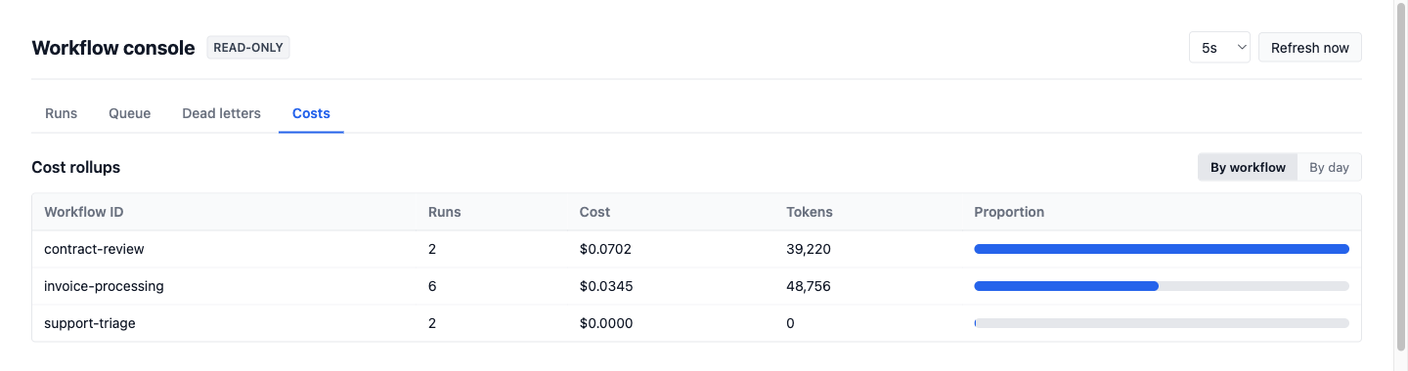Switch to the Queue tab
The image size is (1408, 371).
pyautogui.click(x=129, y=113)
